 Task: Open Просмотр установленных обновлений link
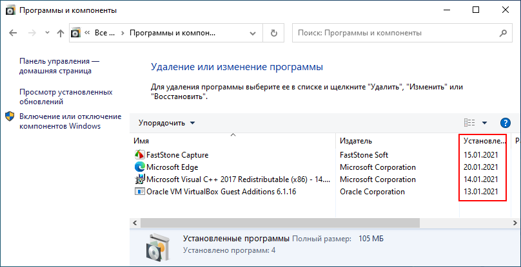[x=66, y=97]
